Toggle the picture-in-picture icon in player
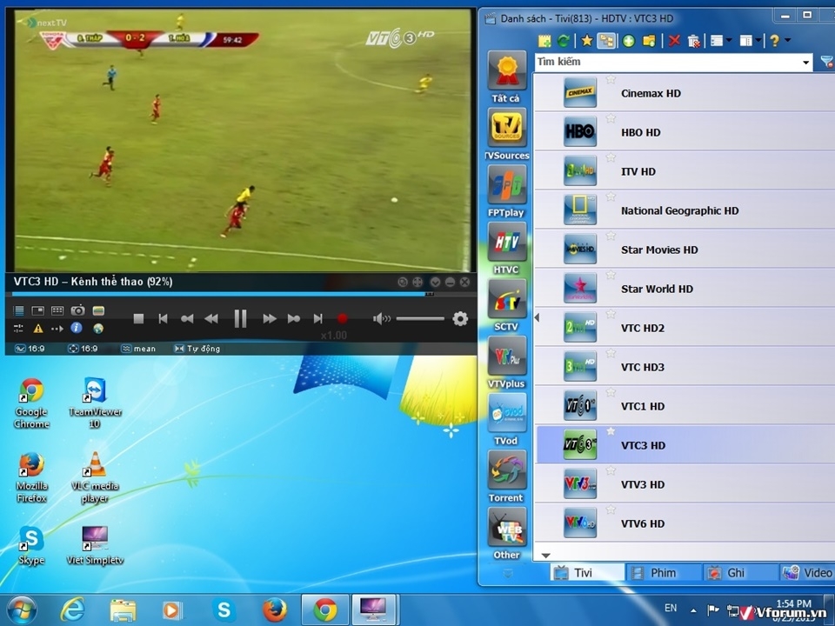 [37, 310]
